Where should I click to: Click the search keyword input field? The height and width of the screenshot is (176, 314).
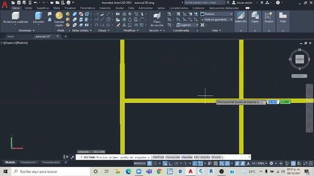point(204,2)
